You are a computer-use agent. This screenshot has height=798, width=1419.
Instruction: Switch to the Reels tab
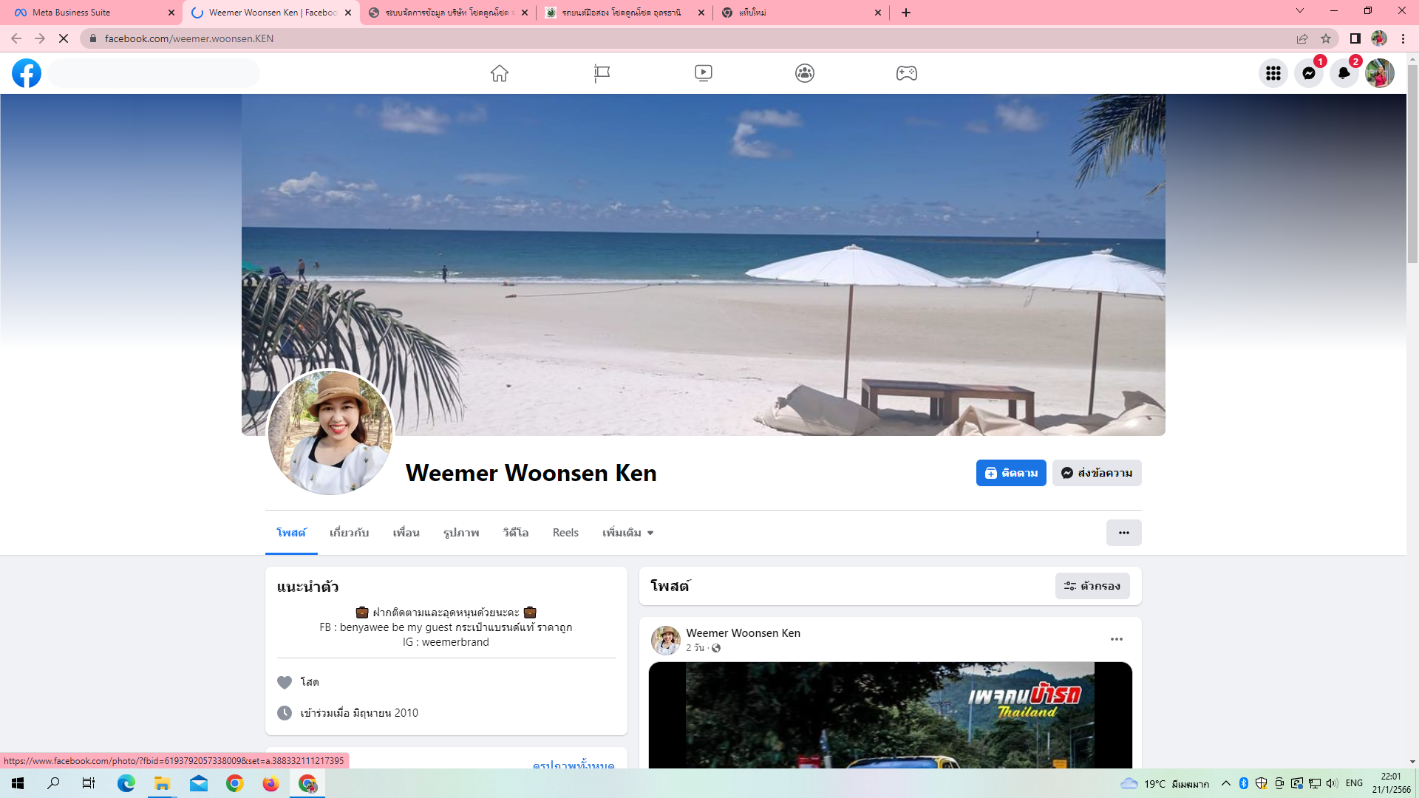pos(565,533)
